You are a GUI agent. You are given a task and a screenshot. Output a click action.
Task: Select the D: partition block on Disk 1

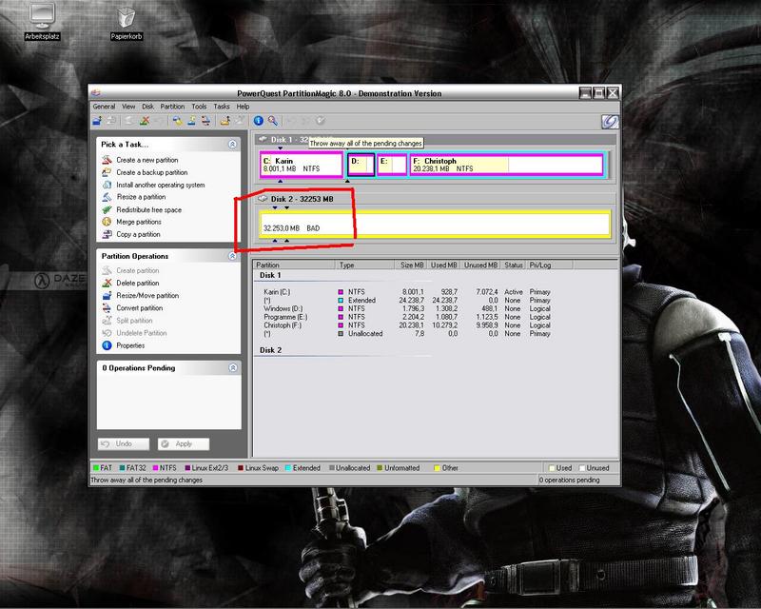pos(361,165)
